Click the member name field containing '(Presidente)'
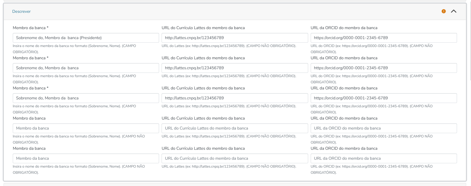Viewport: 471px width, 186px height. click(x=86, y=38)
